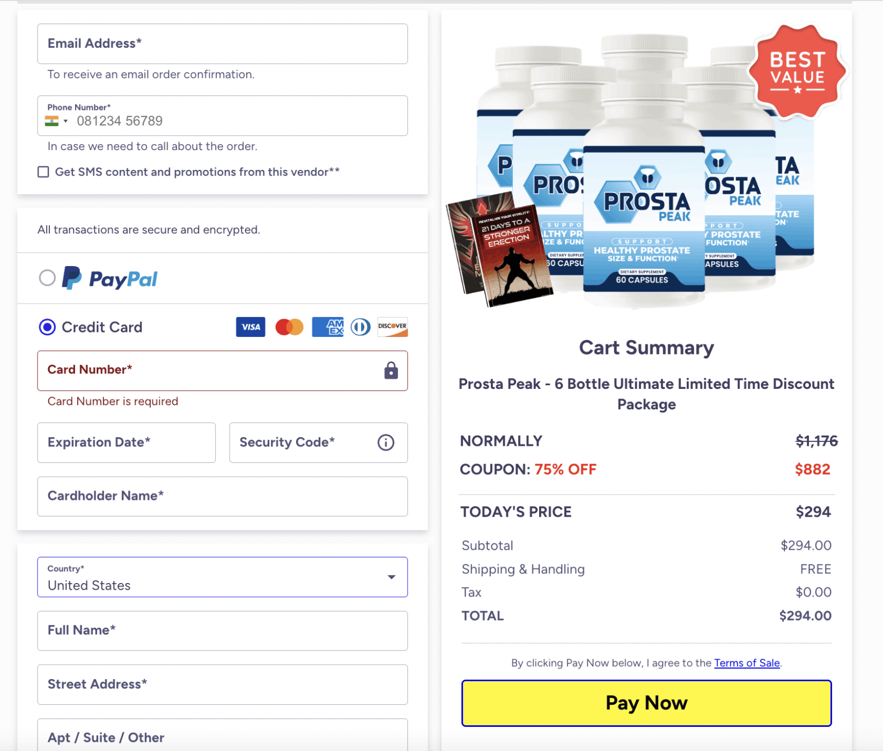The height and width of the screenshot is (751, 883).
Task: Select the PayPal radio button
Action: [x=47, y=278]
